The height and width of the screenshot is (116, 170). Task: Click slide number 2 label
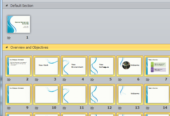[x=27, y=79]
